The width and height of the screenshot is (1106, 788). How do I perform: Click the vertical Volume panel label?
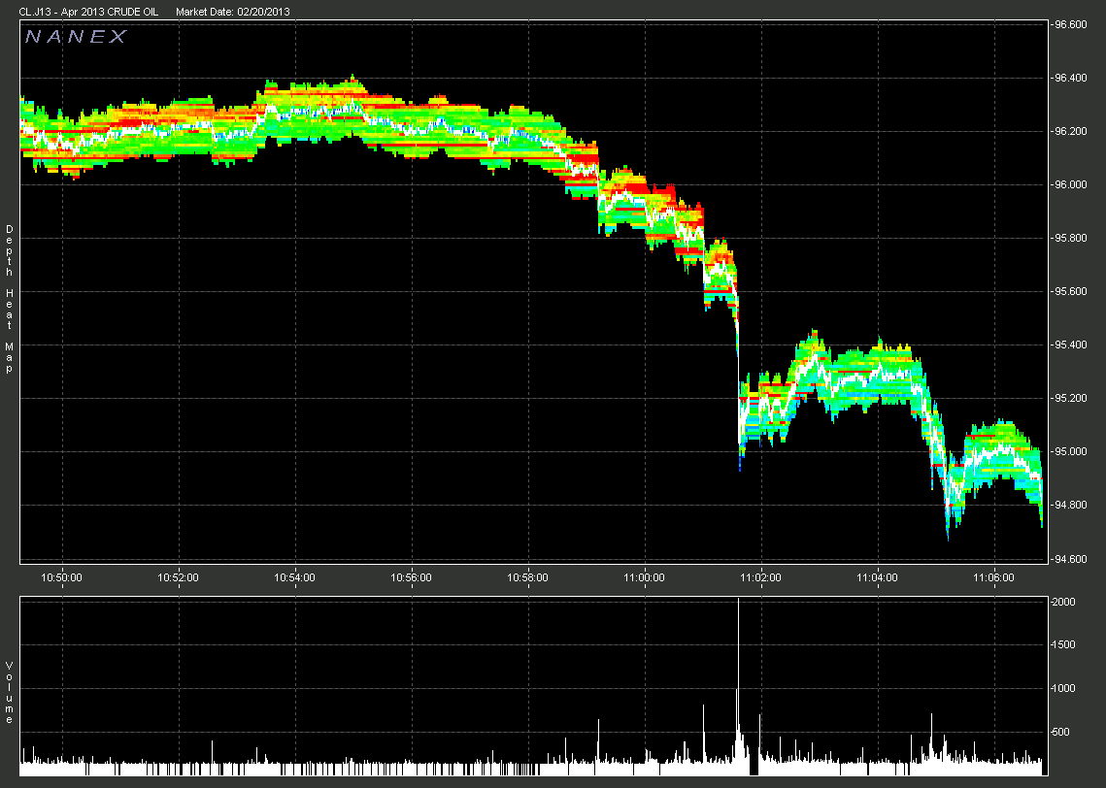[10, 693]
